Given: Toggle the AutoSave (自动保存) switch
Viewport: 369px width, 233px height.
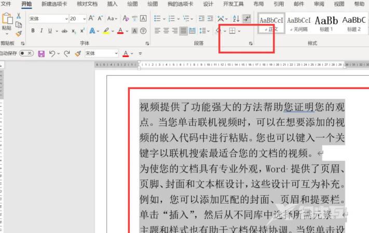Looking at the screenshot, I should (x=26, y=53).
